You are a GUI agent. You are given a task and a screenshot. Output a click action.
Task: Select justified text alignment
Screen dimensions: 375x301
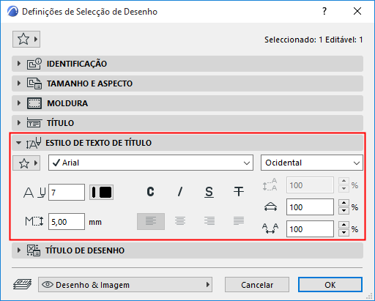pos(239,221)
